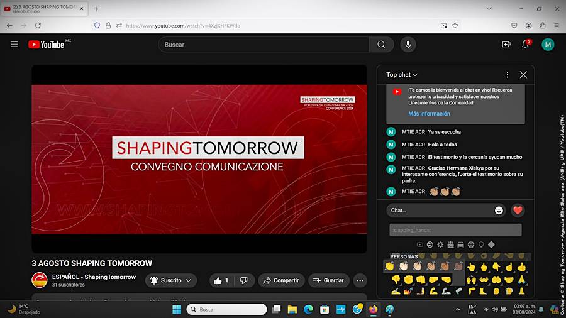Open the notifications bell
This screenshot has height=318, width=566.
pyautogui.click(x=525, y=45)
